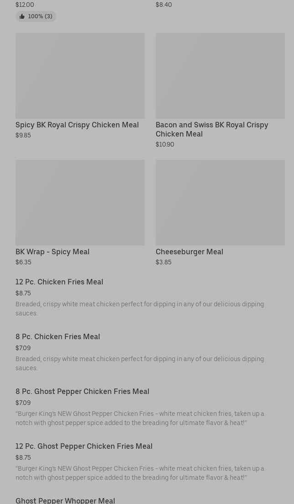Click Bacon and Swiss BK Royal Crispy title

(212, 129)
